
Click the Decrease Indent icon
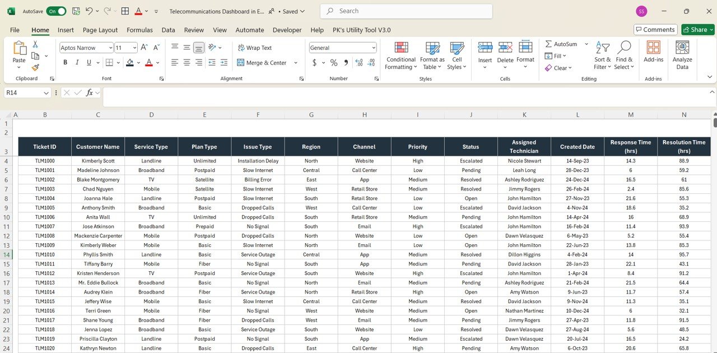click(x=213, y=63)
